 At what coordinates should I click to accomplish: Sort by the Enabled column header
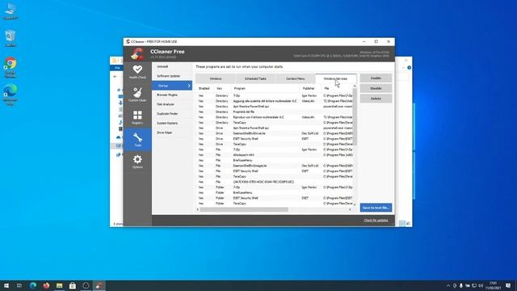point(204,88)
